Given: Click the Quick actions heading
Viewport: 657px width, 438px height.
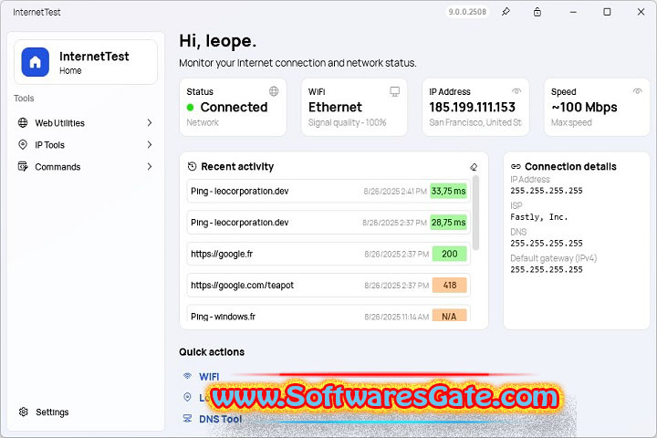Looking at the screenshot, I should tap(212, 352).
